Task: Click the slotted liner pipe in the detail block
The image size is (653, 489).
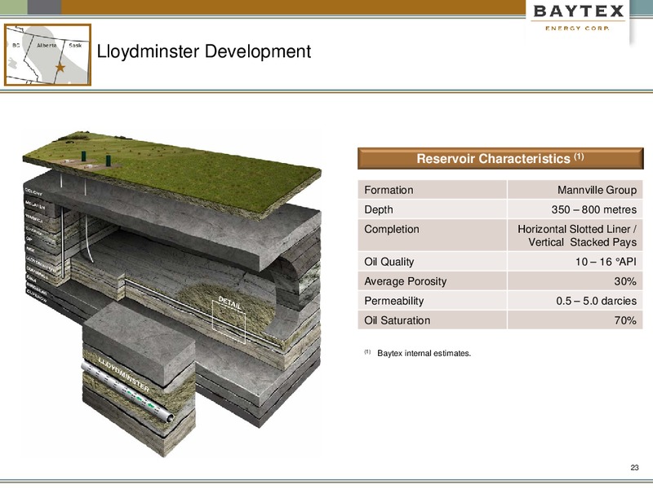Action: pyautogui.click(x=127, y=392)
